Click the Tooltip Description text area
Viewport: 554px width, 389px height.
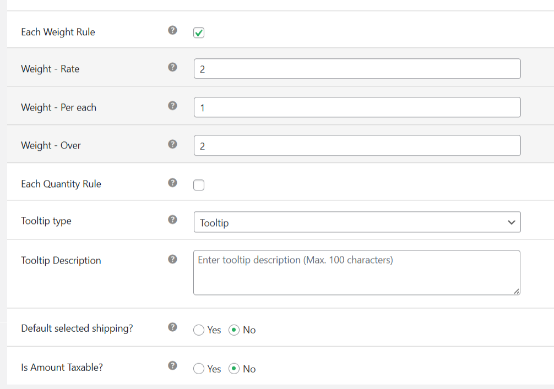pyautogui.click(x=356, y=272)
